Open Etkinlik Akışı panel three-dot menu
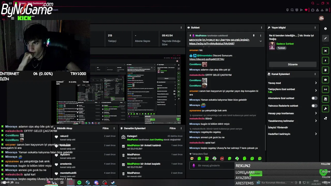331x186 pixels. click(114, 128)
